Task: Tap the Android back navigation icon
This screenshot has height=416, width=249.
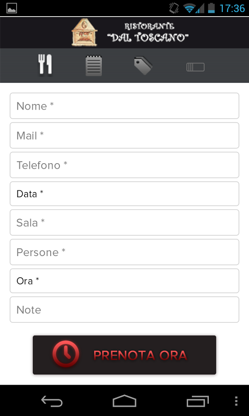Action: click(52, 401)
